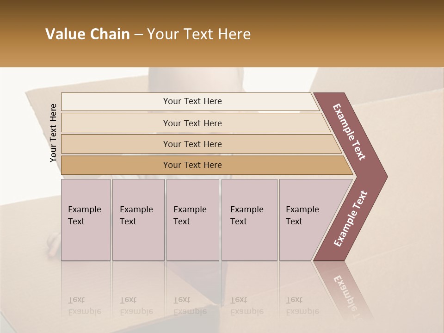The height and width of the screenshot is (333, 444).
Task: Click the mirrored text under the middle box
Action: coord(190,306)
